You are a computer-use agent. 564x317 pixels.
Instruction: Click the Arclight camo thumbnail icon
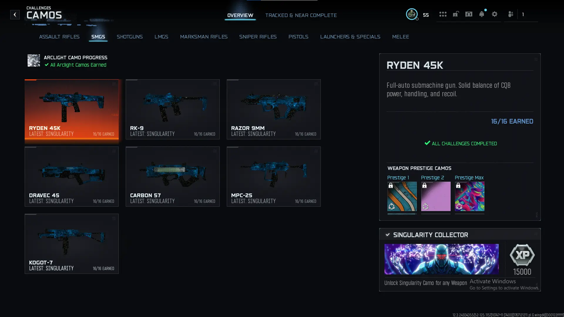point(33,61)
